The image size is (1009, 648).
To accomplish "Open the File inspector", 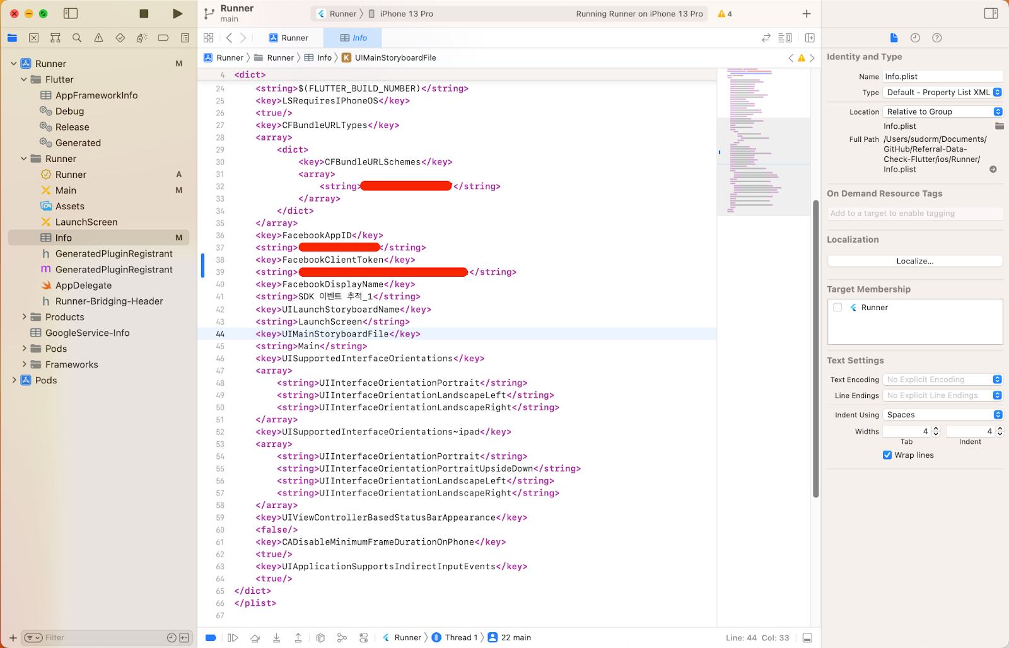I will [x=894, y=38].
